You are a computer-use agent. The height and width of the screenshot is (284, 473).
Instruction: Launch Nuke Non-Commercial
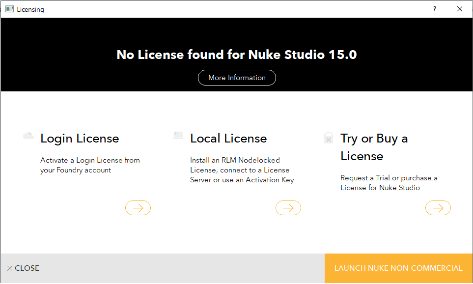click(x=398, y=268)
